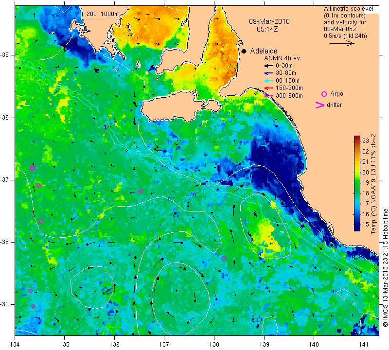389x350 pixels.
Task: Click the cyan 80-150m arrow legend symbol
Action: tap(269, 81)
